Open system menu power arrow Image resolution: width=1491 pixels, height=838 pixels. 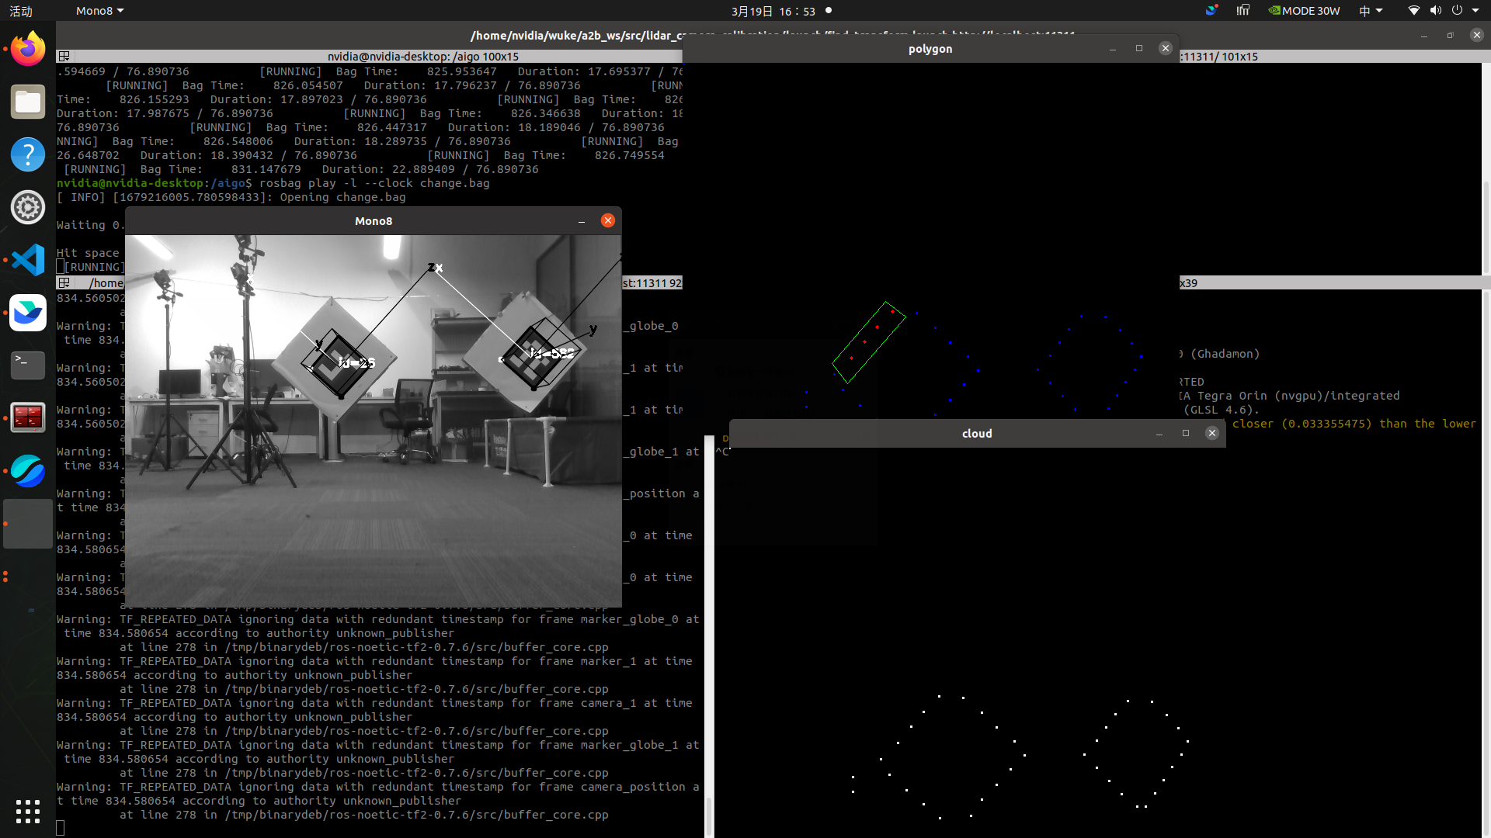[x=1475, y=11]
